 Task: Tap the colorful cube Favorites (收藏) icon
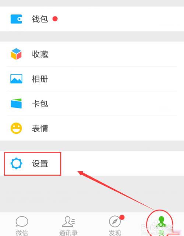[16, 54]
